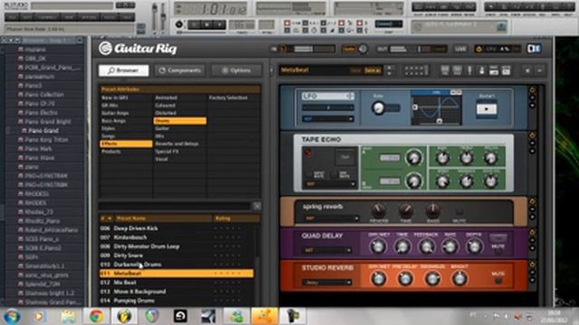Clear the preset search with the X
579x325 pixels.
[x=257, y=206]
